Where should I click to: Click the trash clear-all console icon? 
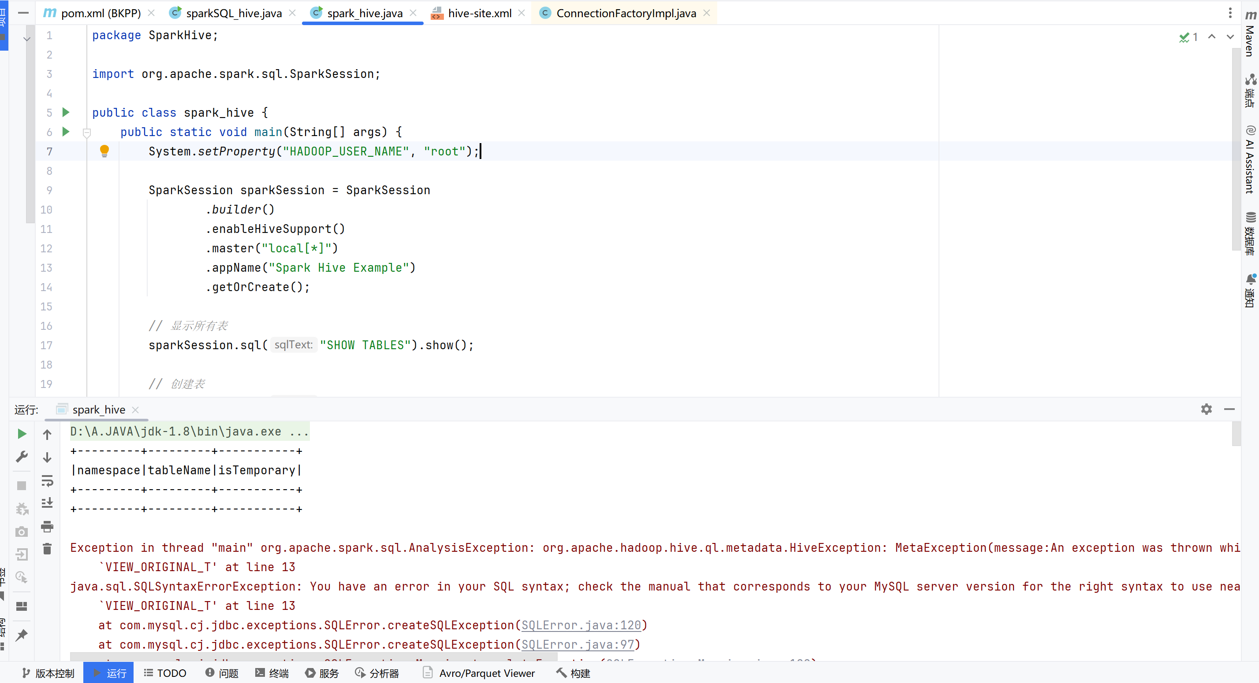tap(47, 549)
